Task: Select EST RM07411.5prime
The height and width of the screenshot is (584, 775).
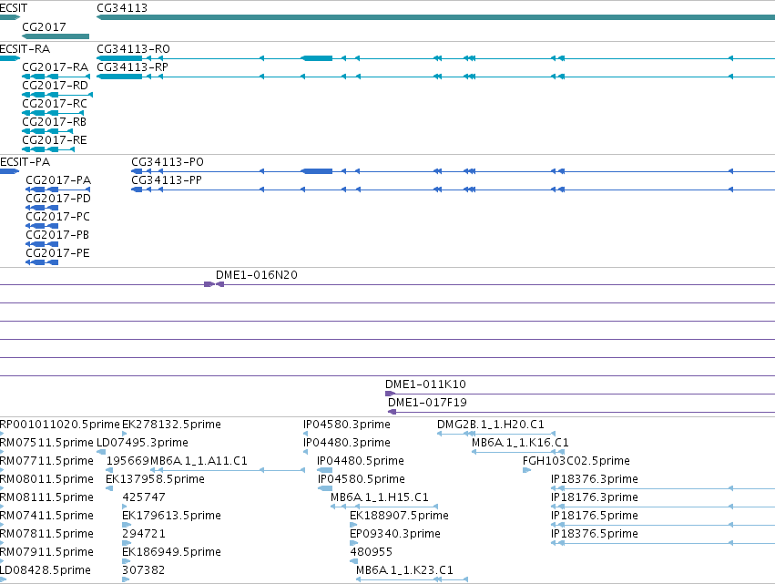Action: (x=46, y=516)
